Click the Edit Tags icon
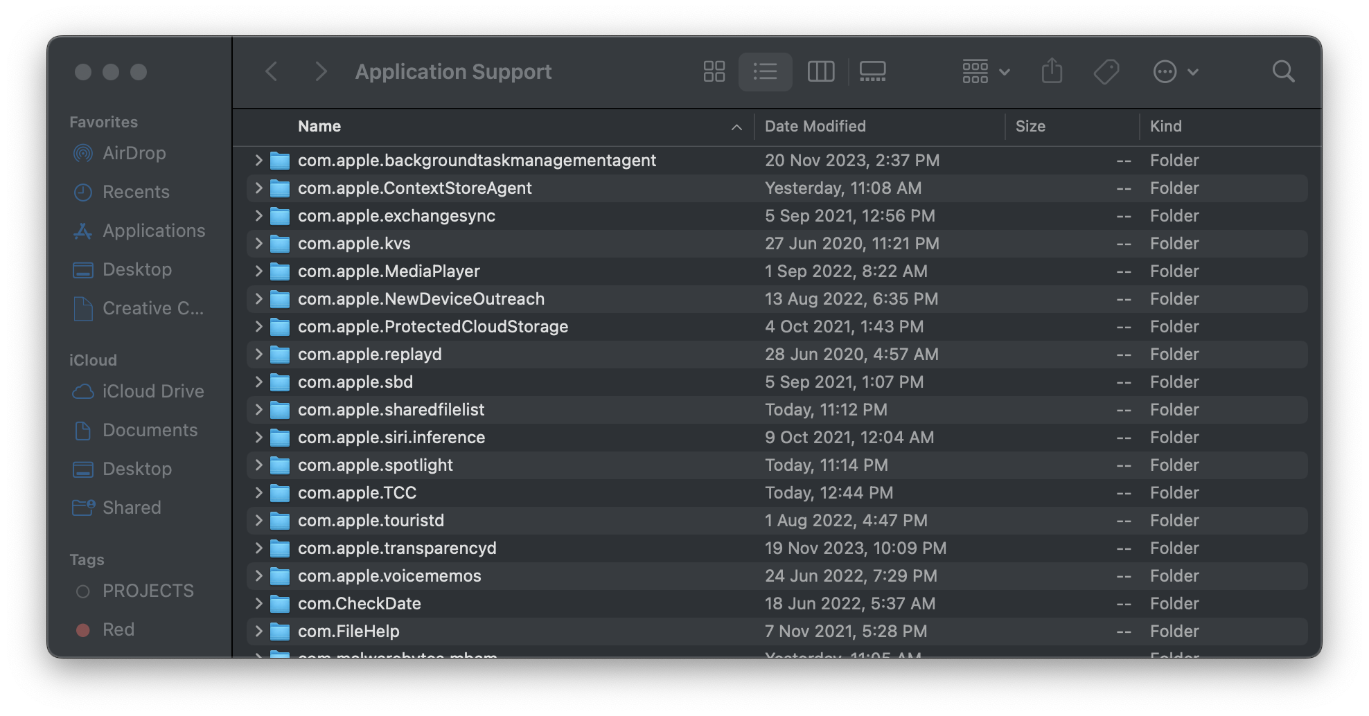The image size is (1369, 716). click(1106, 71)
